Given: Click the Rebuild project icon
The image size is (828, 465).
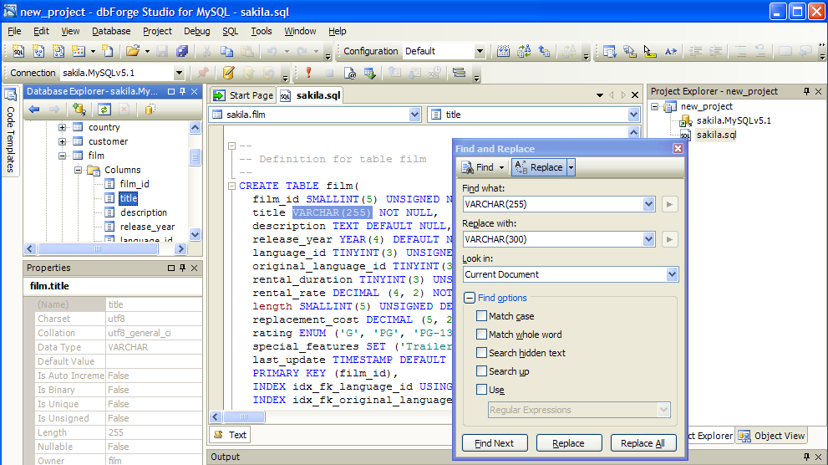Looking at the screenshot, I should coord(524,51).
